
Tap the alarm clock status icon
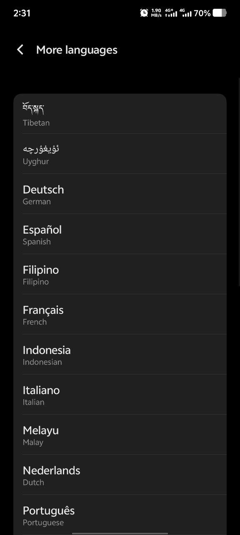(144, 13)
